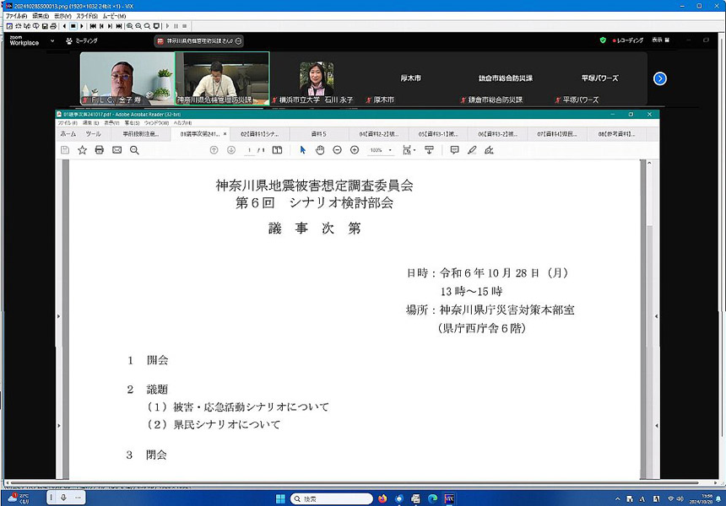726x506 pixels.
Task: Send the PDF using the envelope icon
Action: tap(116, 150)
